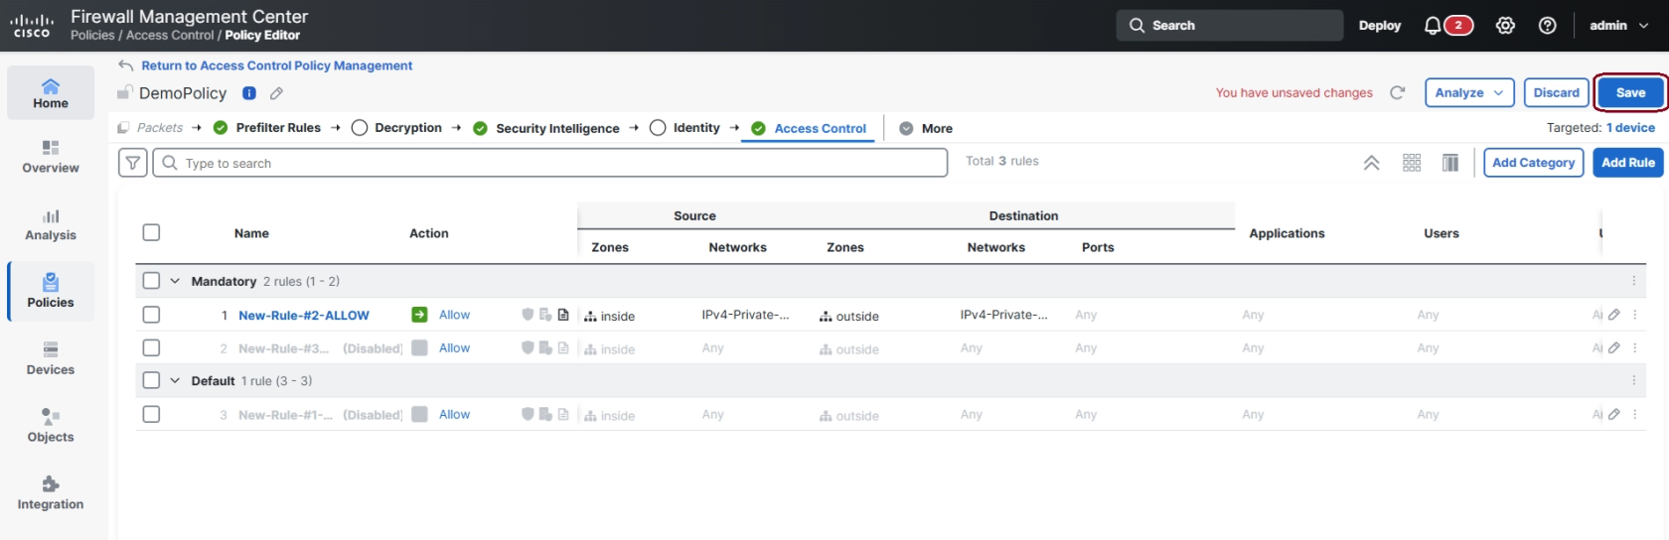Open three-dot menu for disabled rule 2
Image resolution: width=1669 pixels, height=540 pixels.
tap(1634, 347)
